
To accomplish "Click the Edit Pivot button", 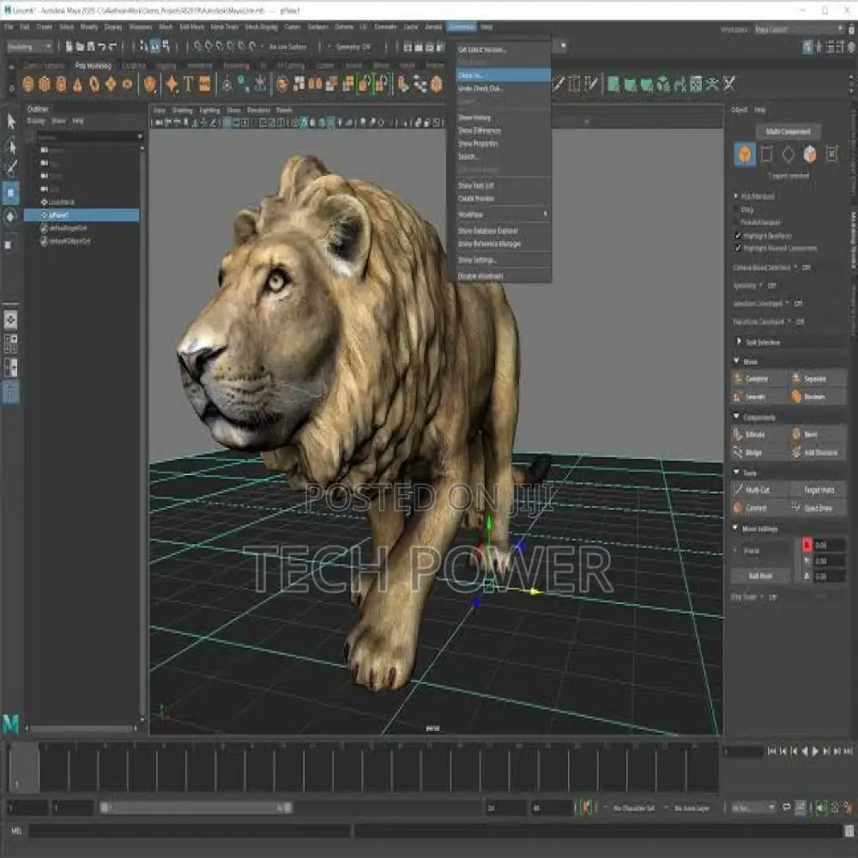I will (x=760, y=576).
